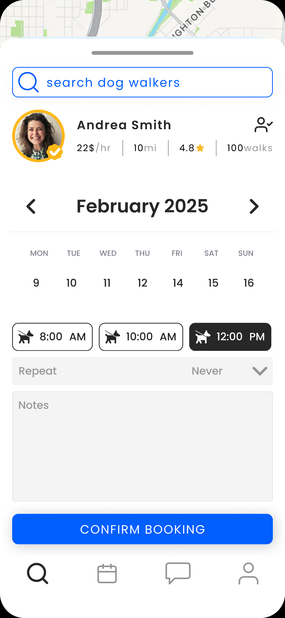Open Andrea Smith's profile photo
This screenshot has width=285, height=618.
[x=39, y=136]
